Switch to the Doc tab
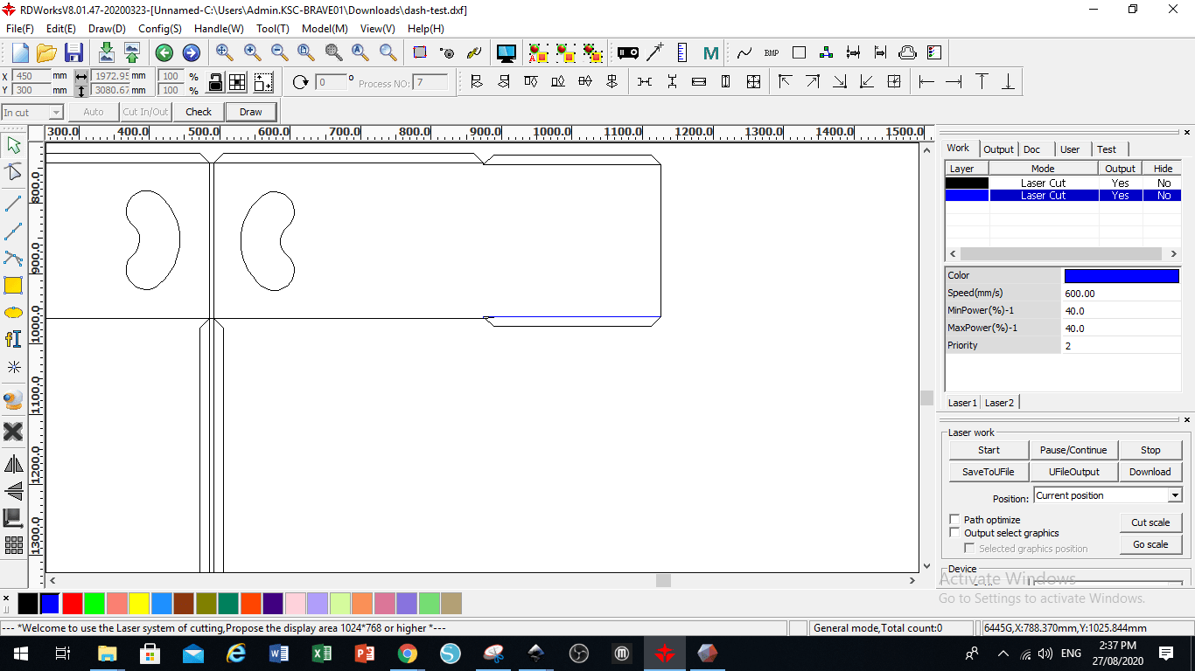 click(x=1032, y=149)
